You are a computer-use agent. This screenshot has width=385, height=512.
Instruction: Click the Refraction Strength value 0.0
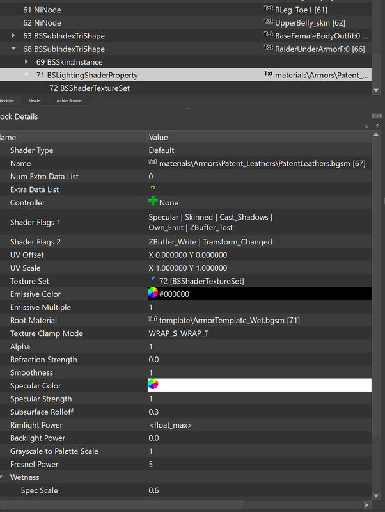[x=153, y=359]
